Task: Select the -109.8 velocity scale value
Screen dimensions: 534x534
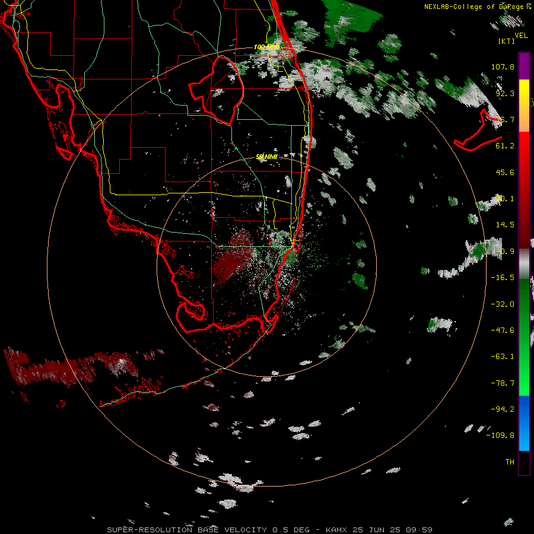Action: pyautogui.click(x=500, y=436)
